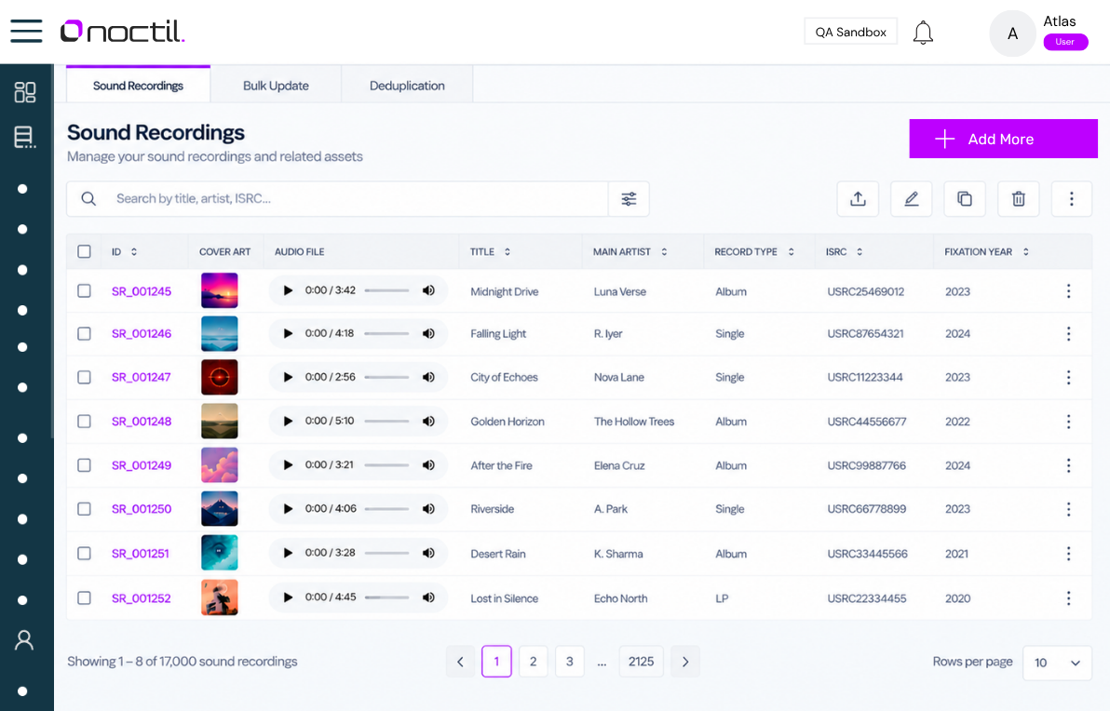
Task: Mute the Desert Rain audio volume icon
Action: click(428, 553)
